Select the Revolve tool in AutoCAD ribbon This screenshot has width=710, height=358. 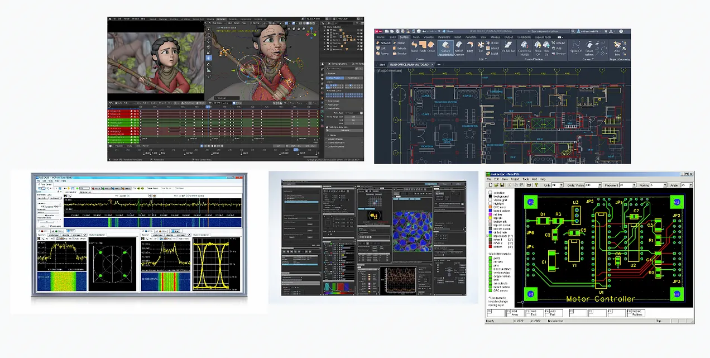point(401,54)
